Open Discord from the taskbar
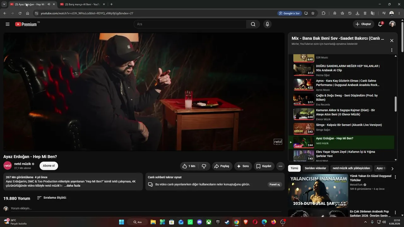The width and height of the screenshot is (404, 227). [199, 222]
